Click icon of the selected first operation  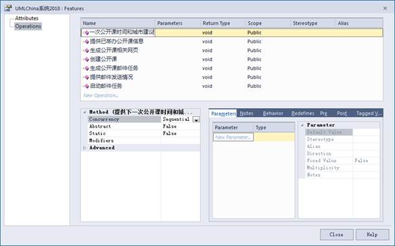(87, 32)
